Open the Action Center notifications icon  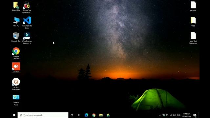(x=195, y=115)
